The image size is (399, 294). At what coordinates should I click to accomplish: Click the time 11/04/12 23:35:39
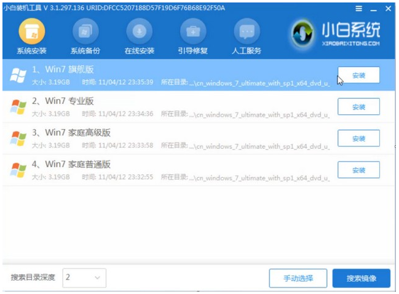tap(125, 82)
